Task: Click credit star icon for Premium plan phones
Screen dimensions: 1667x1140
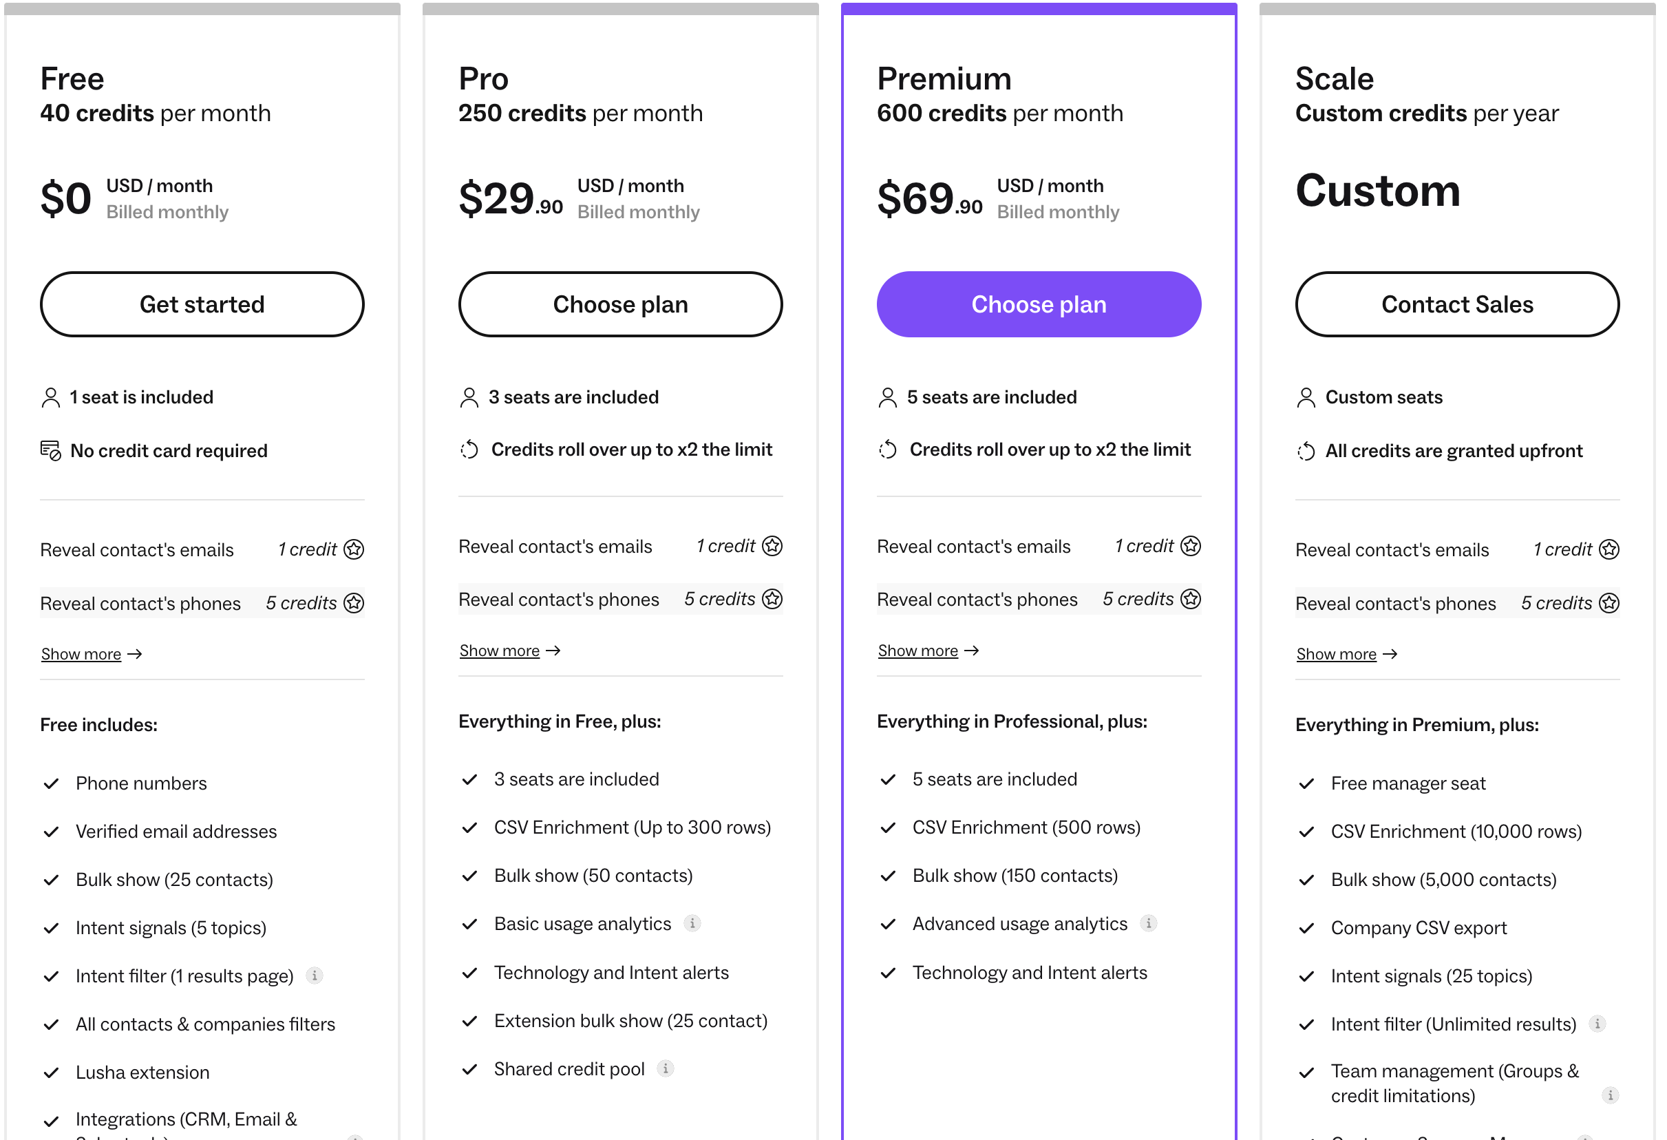Action: coord(1190,598)
